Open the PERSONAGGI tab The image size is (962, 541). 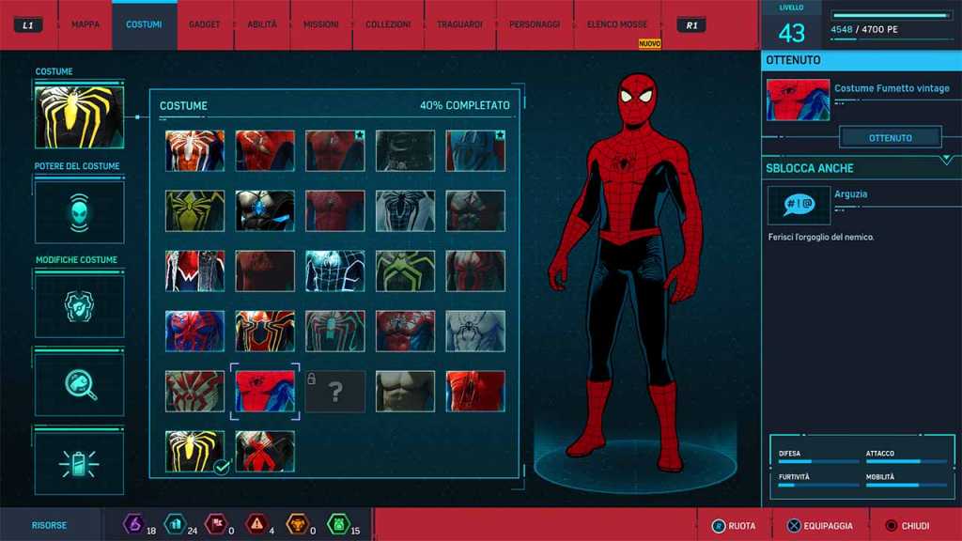(x=535, y=24)
